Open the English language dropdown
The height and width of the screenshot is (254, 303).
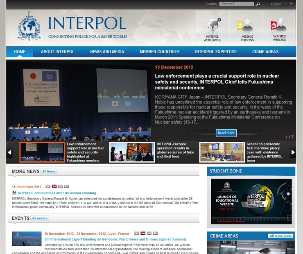point(282,4)
